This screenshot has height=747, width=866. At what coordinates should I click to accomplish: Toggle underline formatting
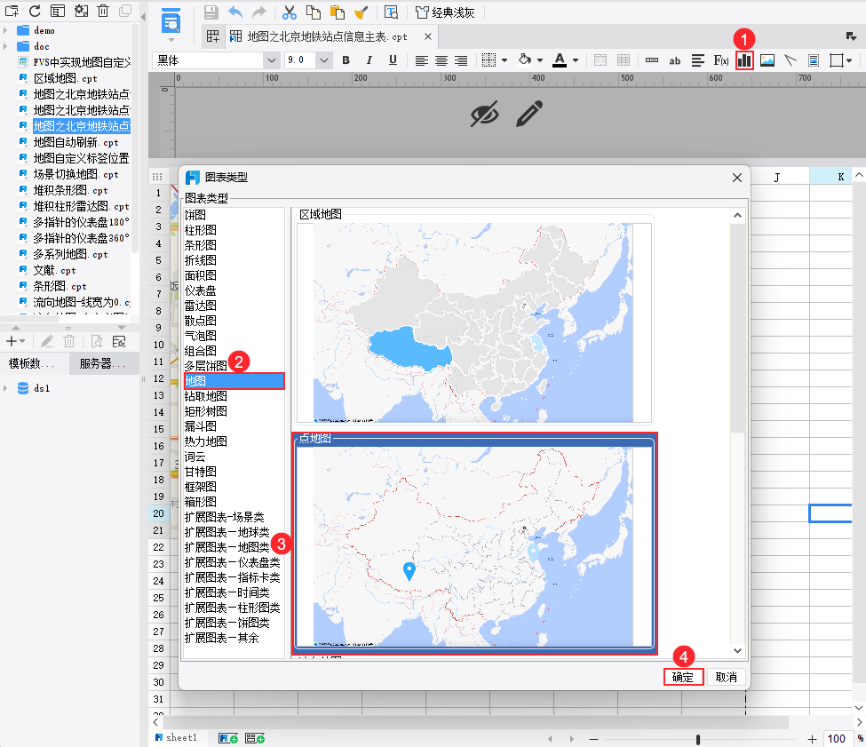pyautogui.click(x=393, y=60)
